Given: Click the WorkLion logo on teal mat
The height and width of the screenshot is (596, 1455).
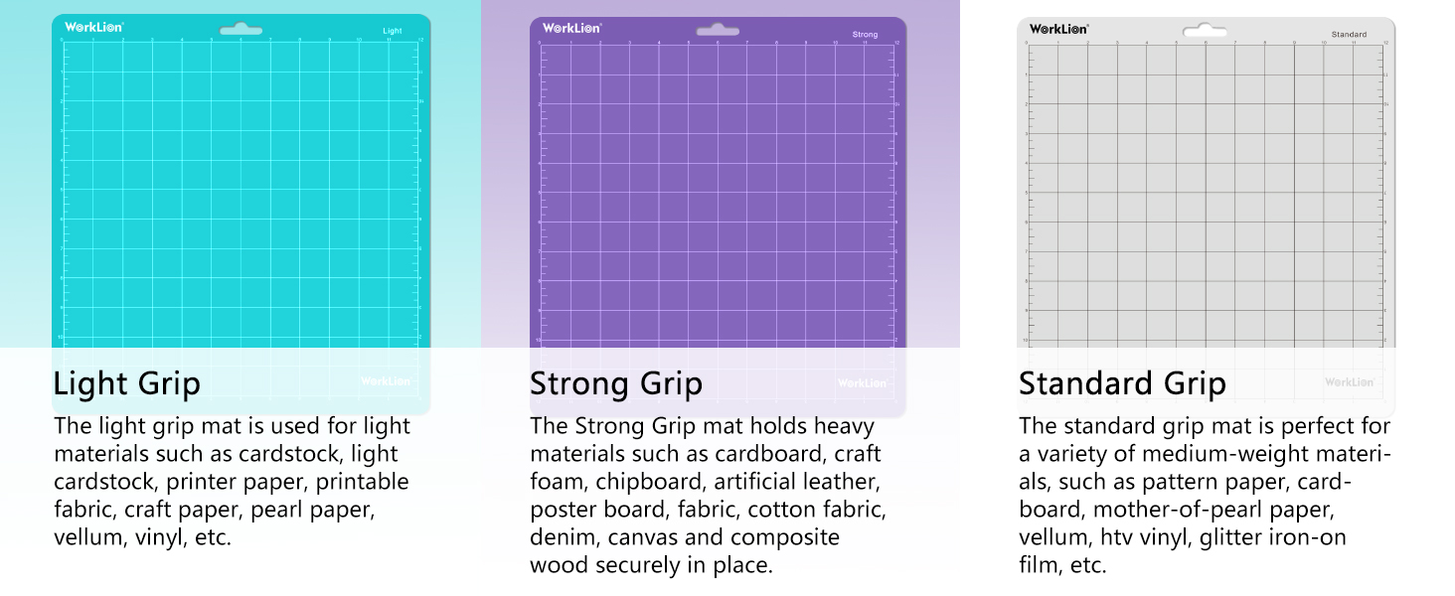Looking at the screenshot, I should click(93, 27).
